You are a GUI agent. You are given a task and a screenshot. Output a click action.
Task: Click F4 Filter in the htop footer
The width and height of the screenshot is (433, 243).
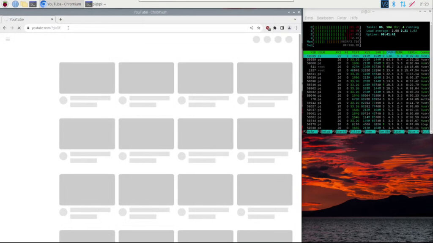coord(354,132)
